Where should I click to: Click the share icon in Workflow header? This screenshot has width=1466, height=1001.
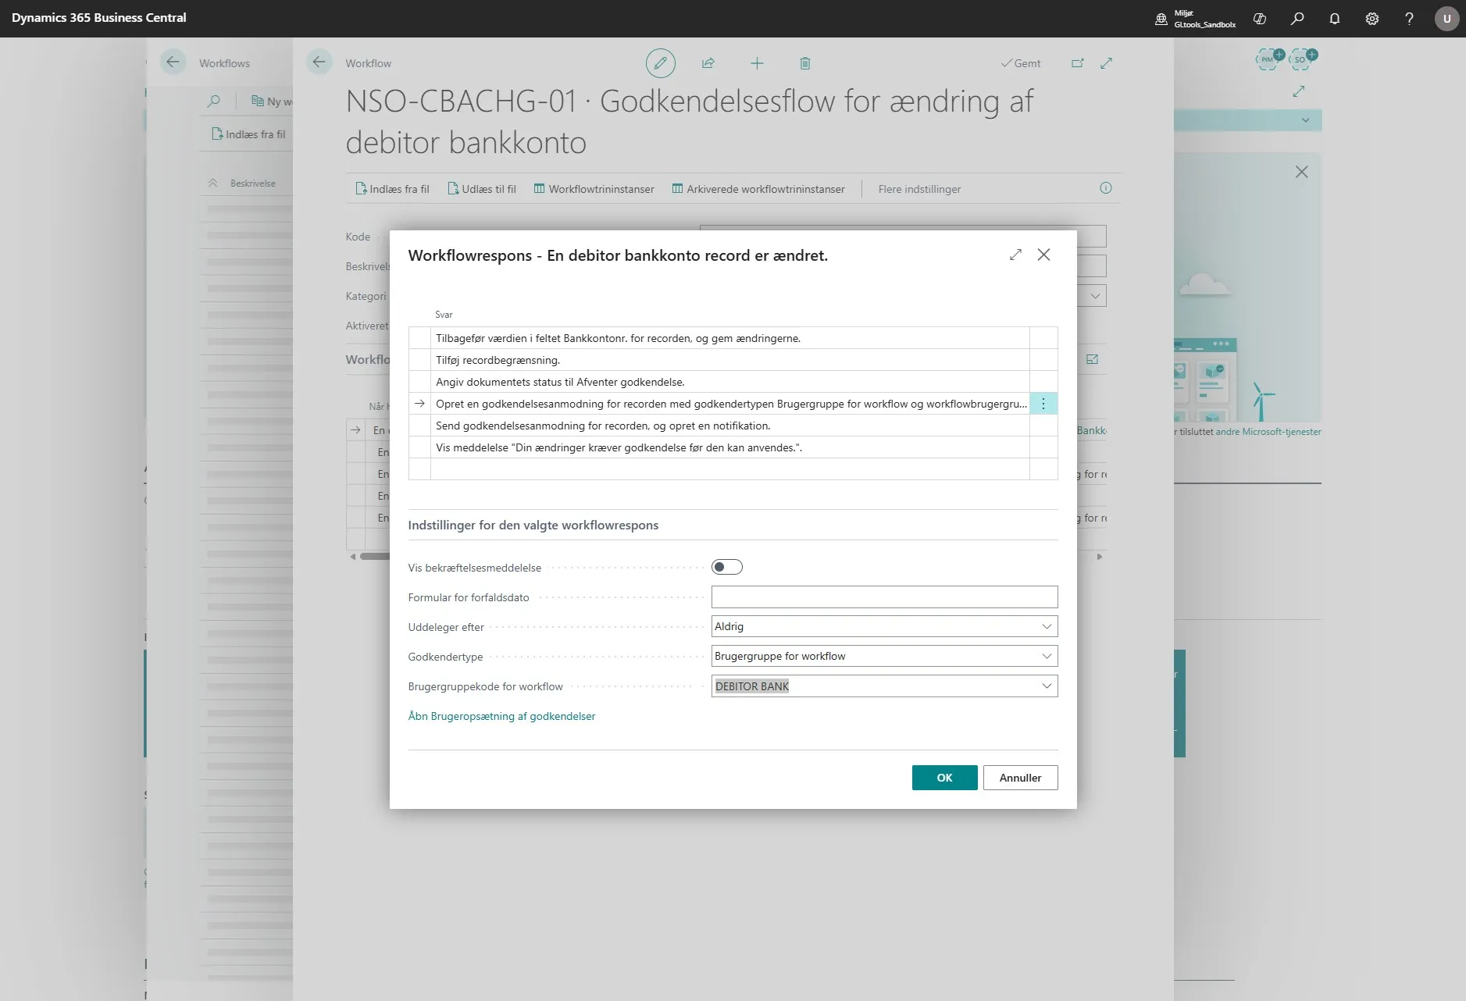click(708, 63)
